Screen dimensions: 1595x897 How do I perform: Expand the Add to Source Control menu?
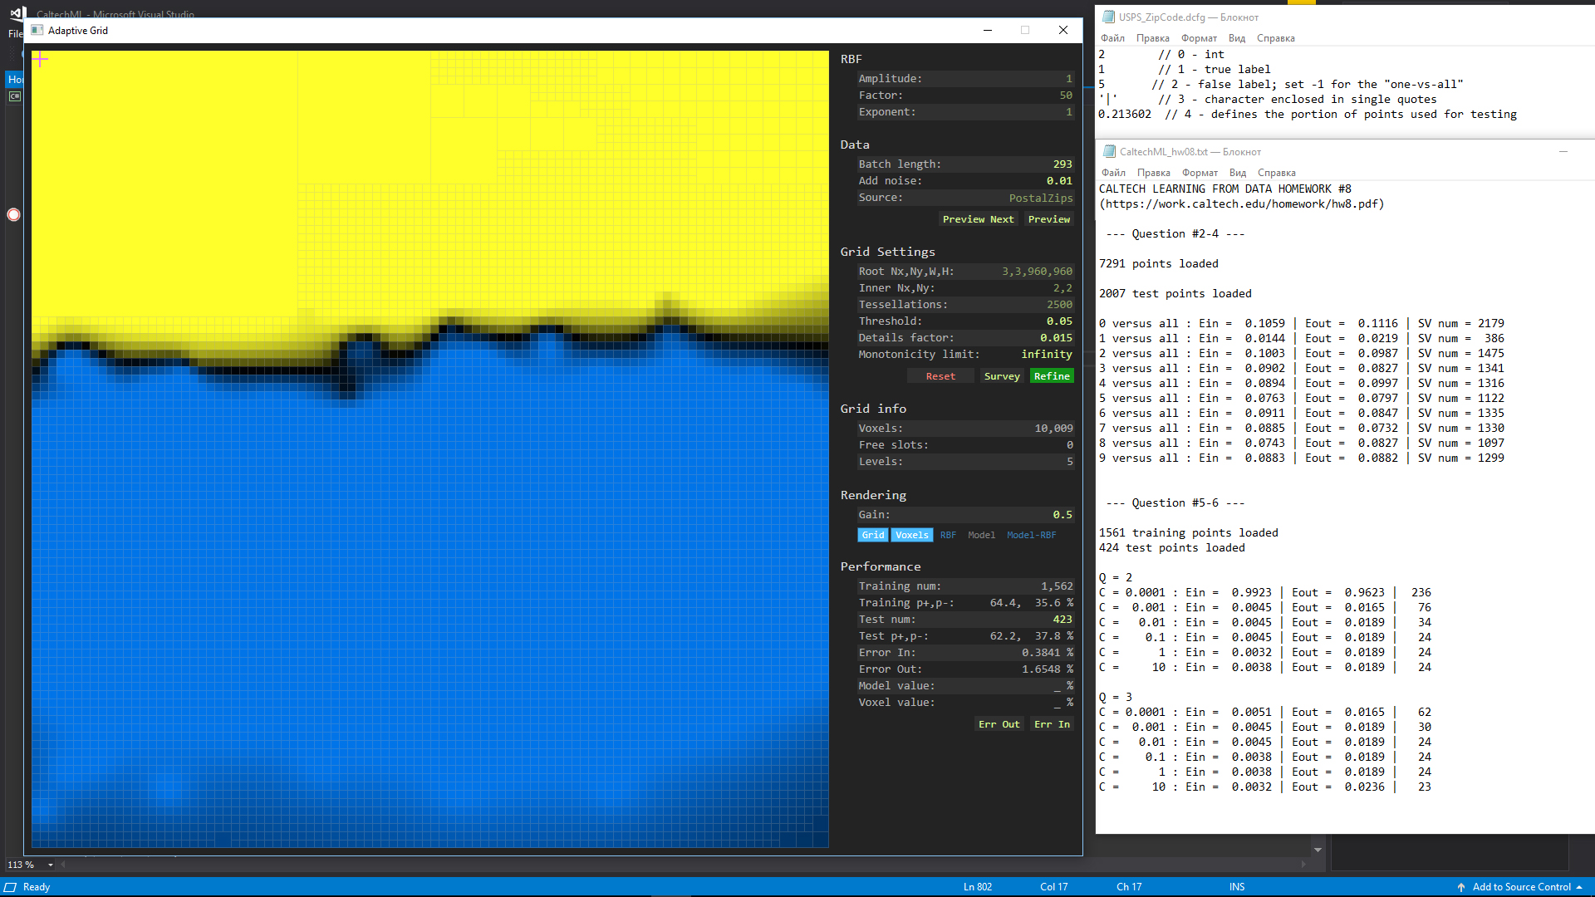[1579, 887]
